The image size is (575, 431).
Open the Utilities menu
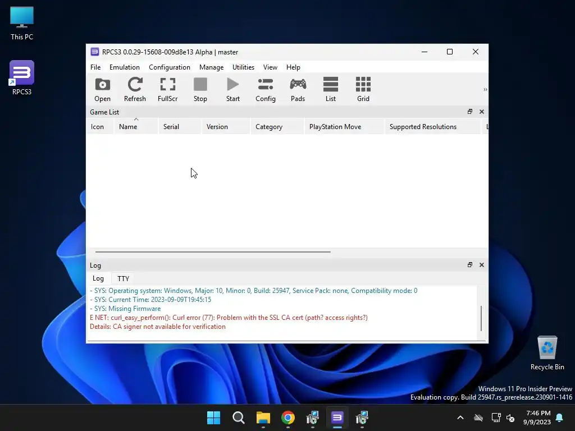click(x=243, y=67)
